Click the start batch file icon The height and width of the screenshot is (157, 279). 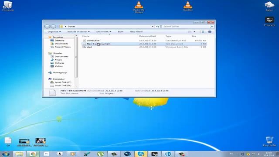pyautogui.click(x=85, y=47)
